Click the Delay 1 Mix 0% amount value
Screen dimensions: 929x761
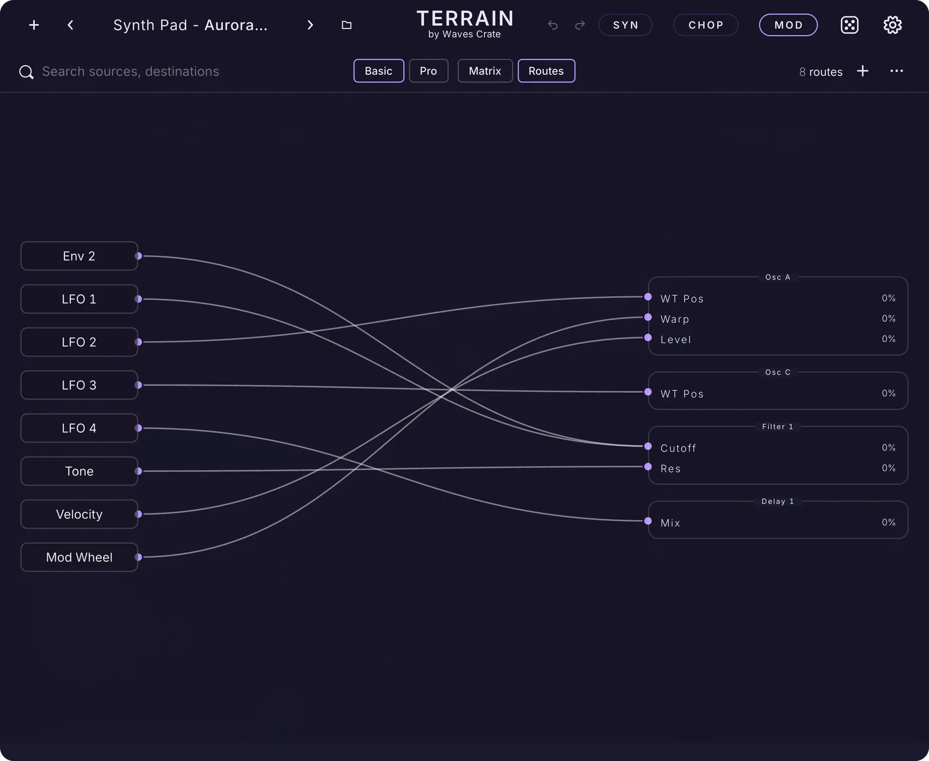click(x=888, y=522)
